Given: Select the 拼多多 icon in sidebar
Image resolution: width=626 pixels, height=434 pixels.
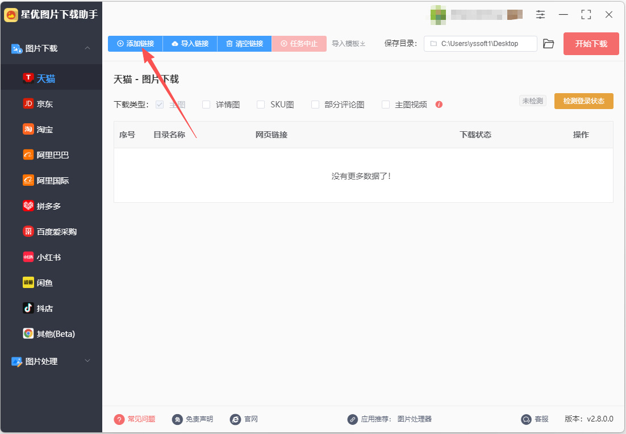Looking at the screenshot, I should tap(28, 206).
